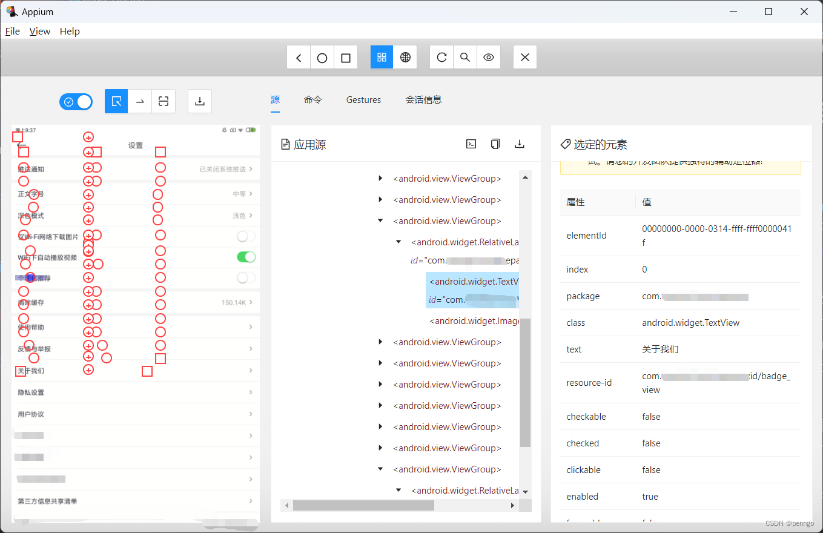Click the document icon beside 应用源
This screenshot has height=533, width=823.
tap(286, 144)
